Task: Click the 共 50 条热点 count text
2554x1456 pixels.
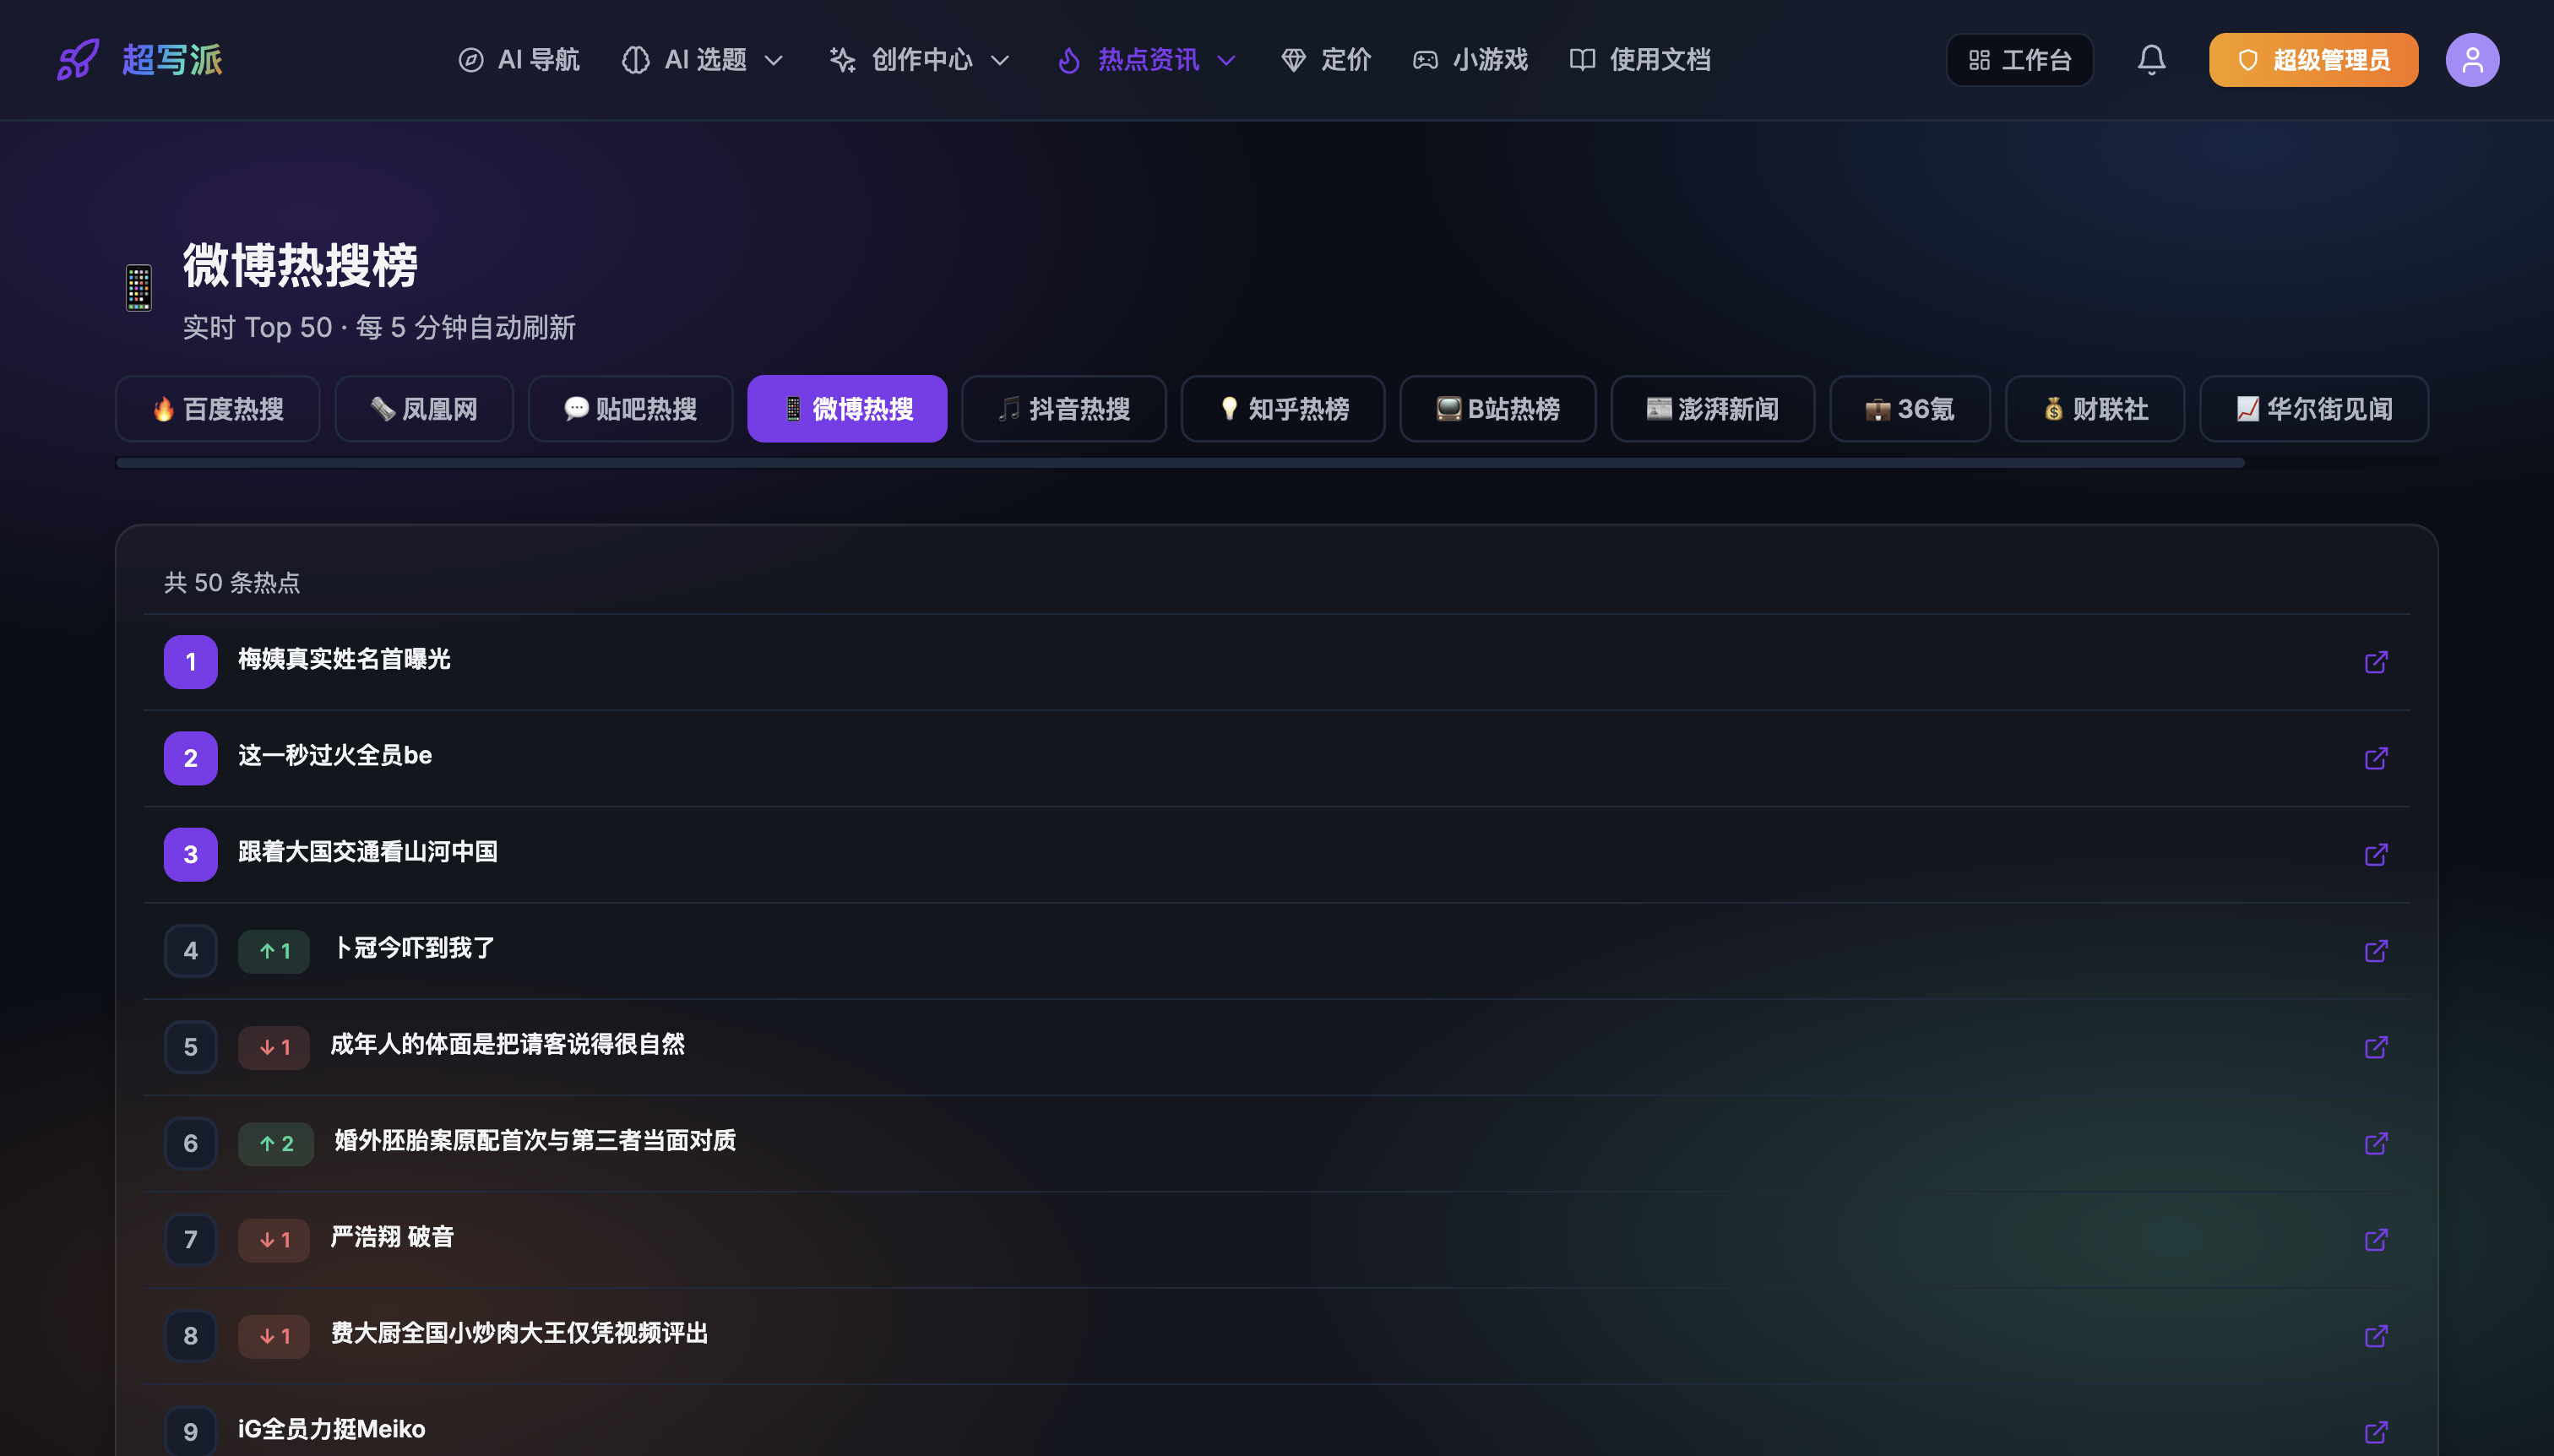Action: 232,583
